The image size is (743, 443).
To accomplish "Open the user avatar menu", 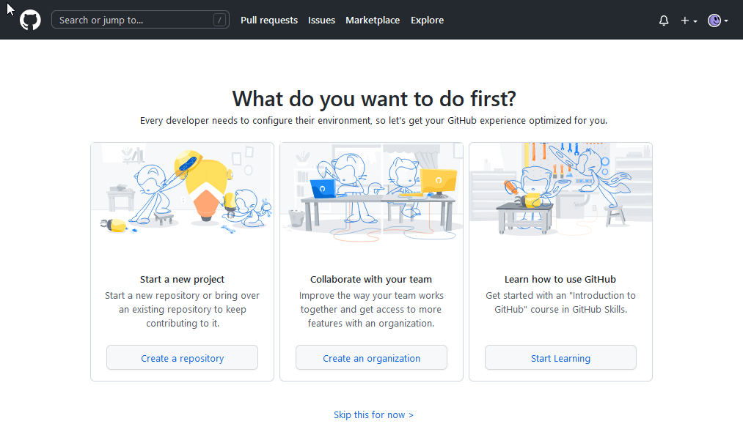I will pyautogui.click(x=717, y=21).
